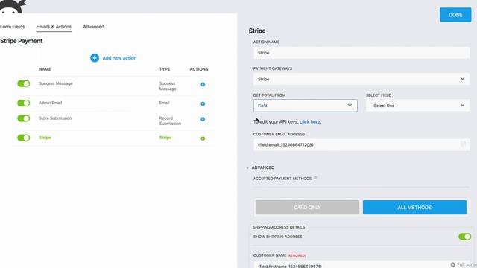Click the Customer Email Address input field

click(361, 144)
